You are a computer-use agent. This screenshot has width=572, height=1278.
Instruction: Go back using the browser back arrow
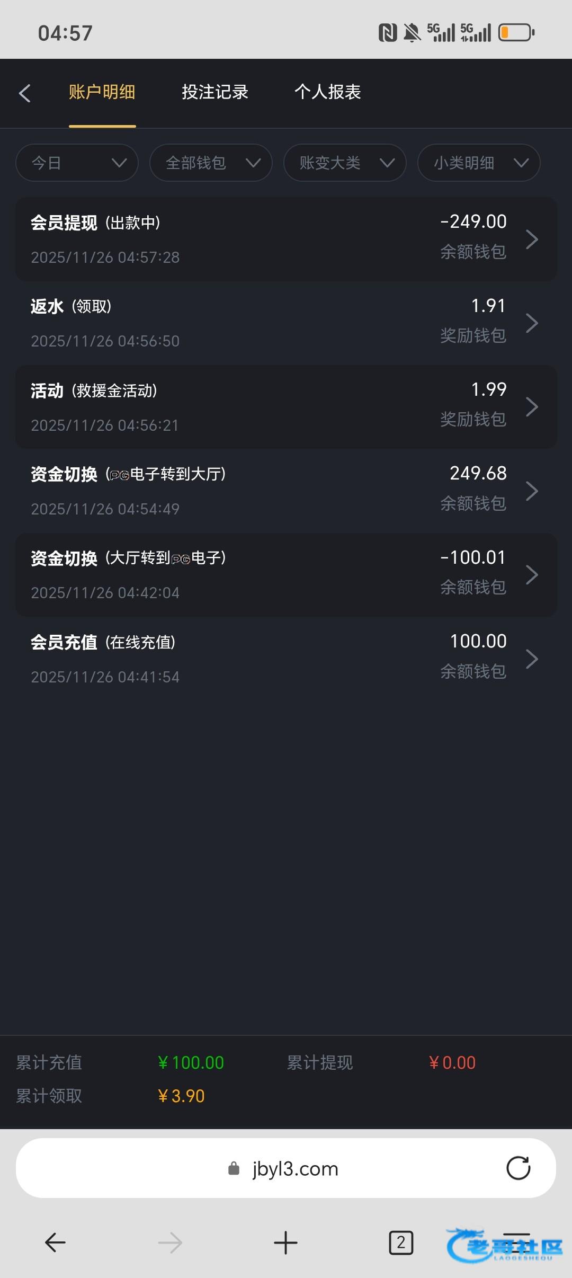(55, 1242)
